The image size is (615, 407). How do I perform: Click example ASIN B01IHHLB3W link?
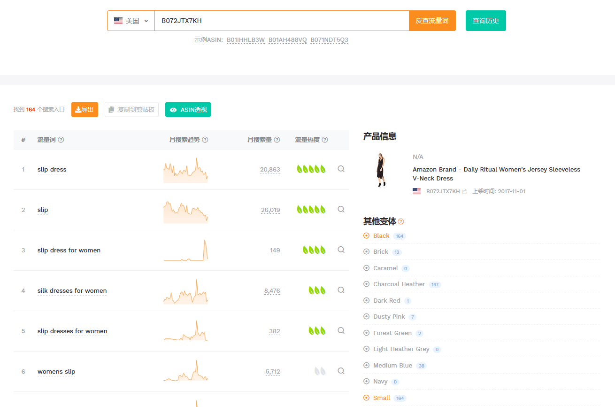point(246,40)
